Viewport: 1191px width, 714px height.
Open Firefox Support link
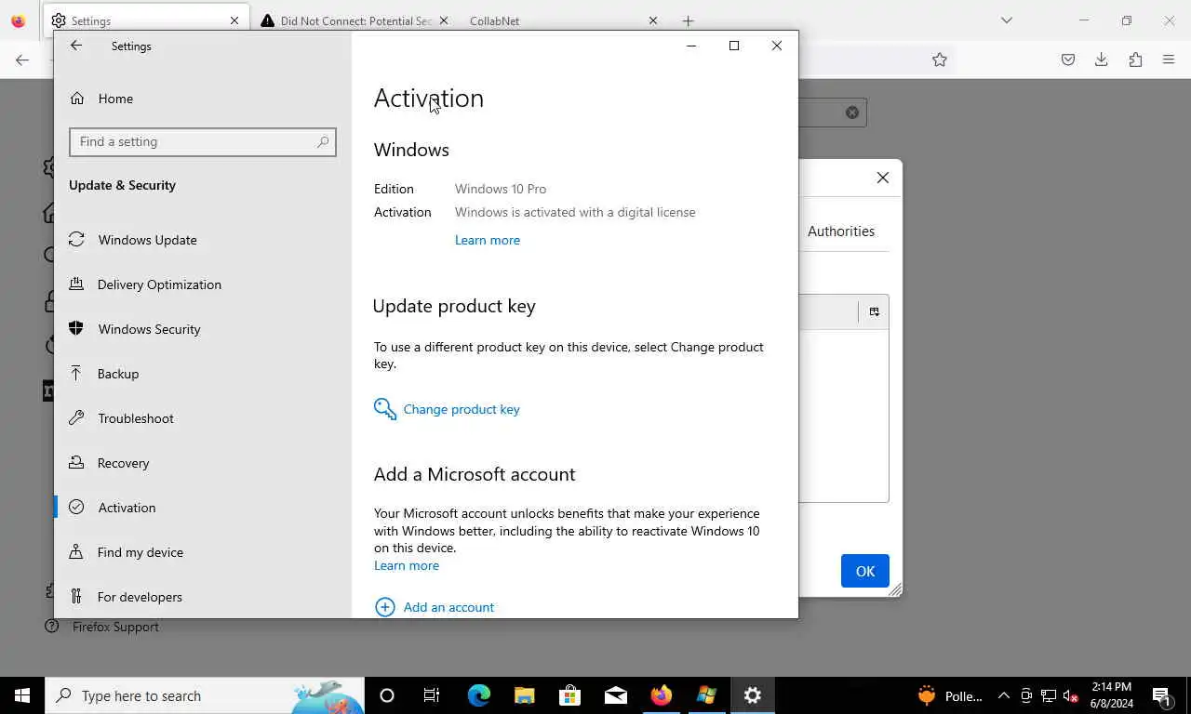115,628
